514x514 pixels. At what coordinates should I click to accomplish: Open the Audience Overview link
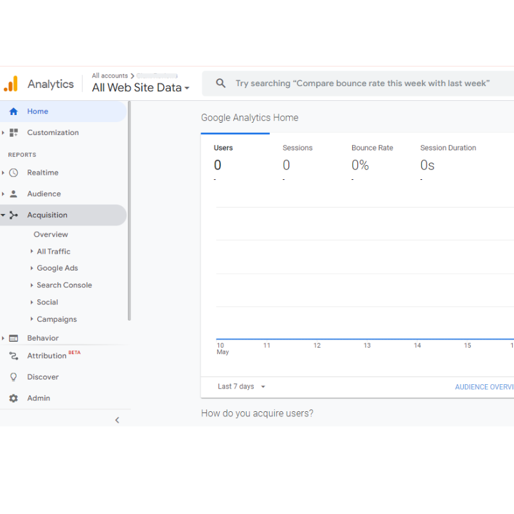coord(484,387)
